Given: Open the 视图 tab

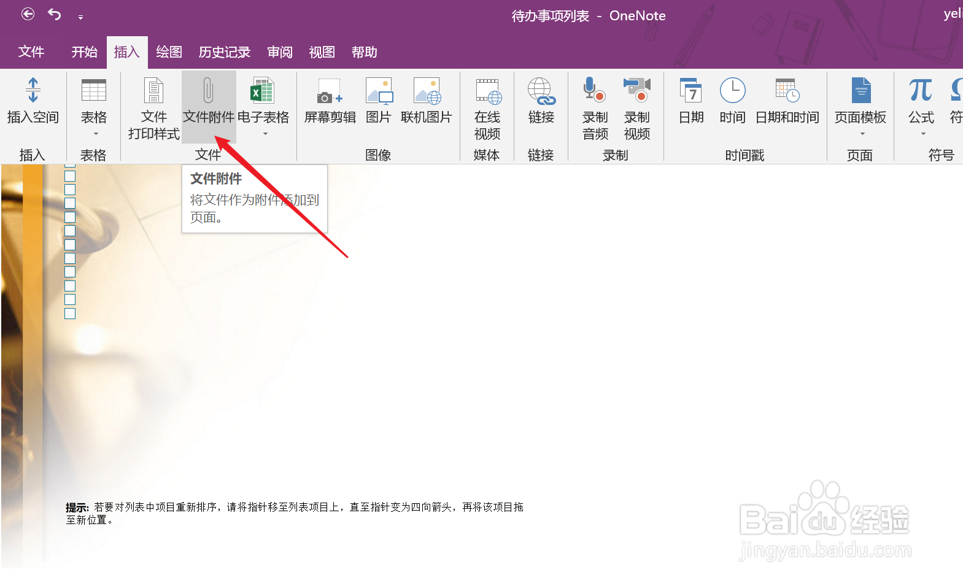Looking at the screenshot, I should pos(322,52).
